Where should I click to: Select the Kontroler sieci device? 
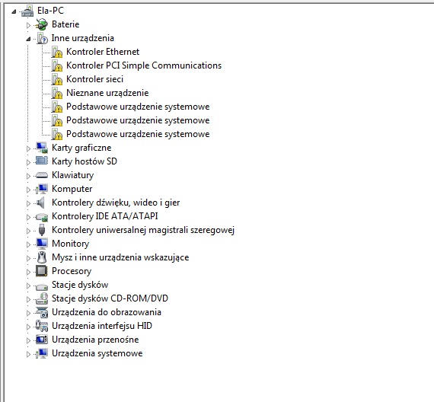[x=94, y=79]
